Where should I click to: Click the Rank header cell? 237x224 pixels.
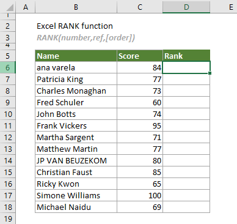pyautogui.click(x=186, y=56)
